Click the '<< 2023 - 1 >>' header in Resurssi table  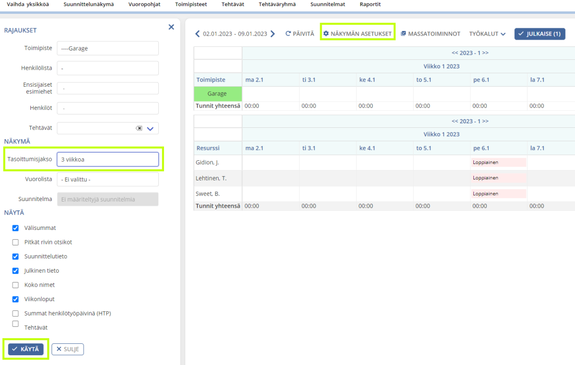tap(470, 121)
